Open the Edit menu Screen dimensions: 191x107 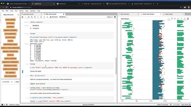coord(7,11)
